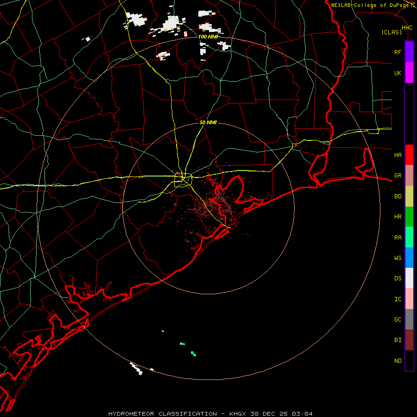Click the RF purple legend swatch
417x417 pixels.
pos(409,52)
